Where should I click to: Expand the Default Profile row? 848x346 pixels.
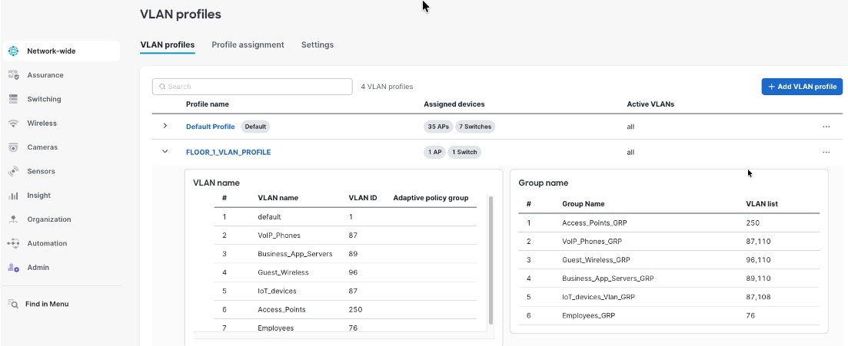[x=165, y=126]
